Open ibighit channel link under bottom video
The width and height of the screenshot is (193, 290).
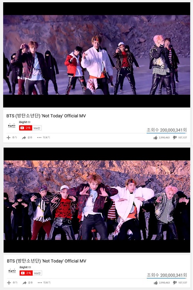click(x=24, y=267)
